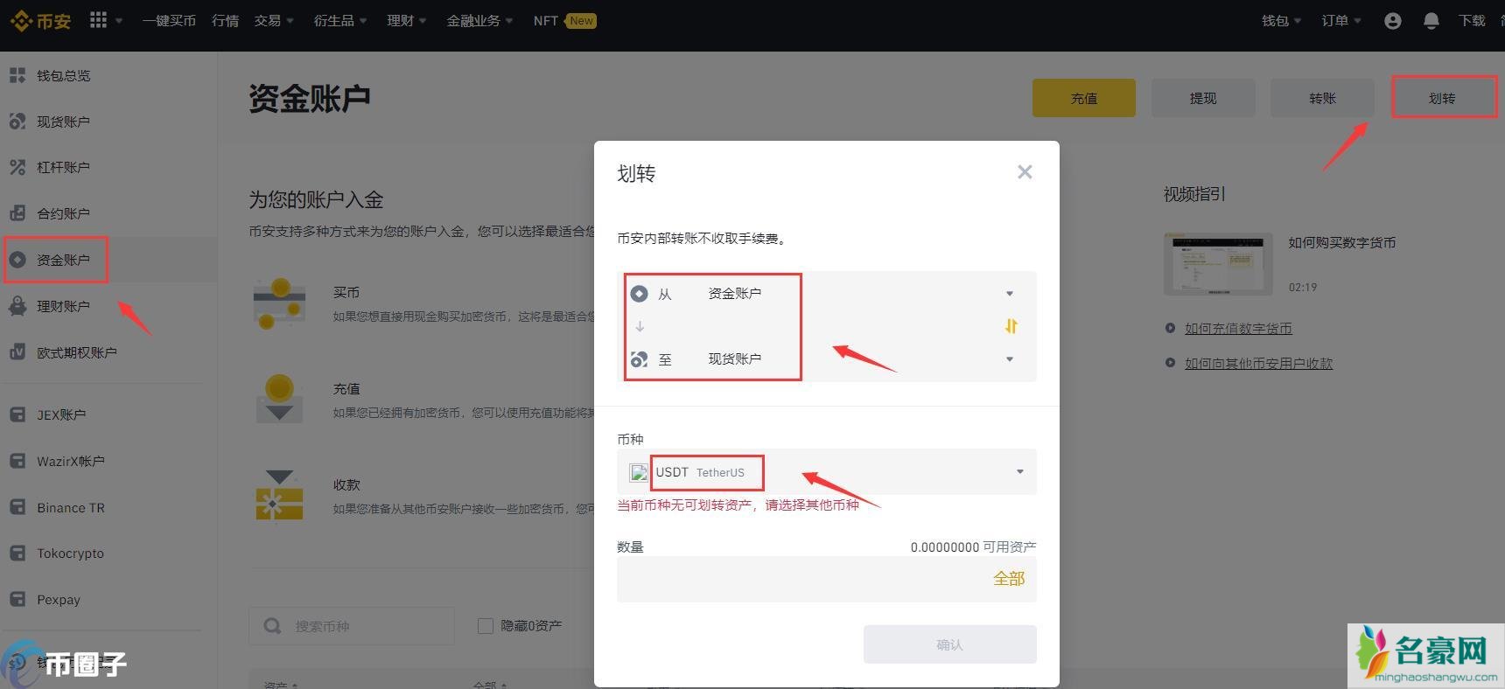The image size is (1505, 689).
Task: Click the 转账 send button
Action: pyautogui.click(x=1322, y=98)
